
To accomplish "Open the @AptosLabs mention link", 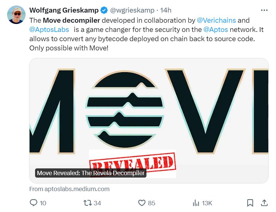I will click(x=49, y=30).
